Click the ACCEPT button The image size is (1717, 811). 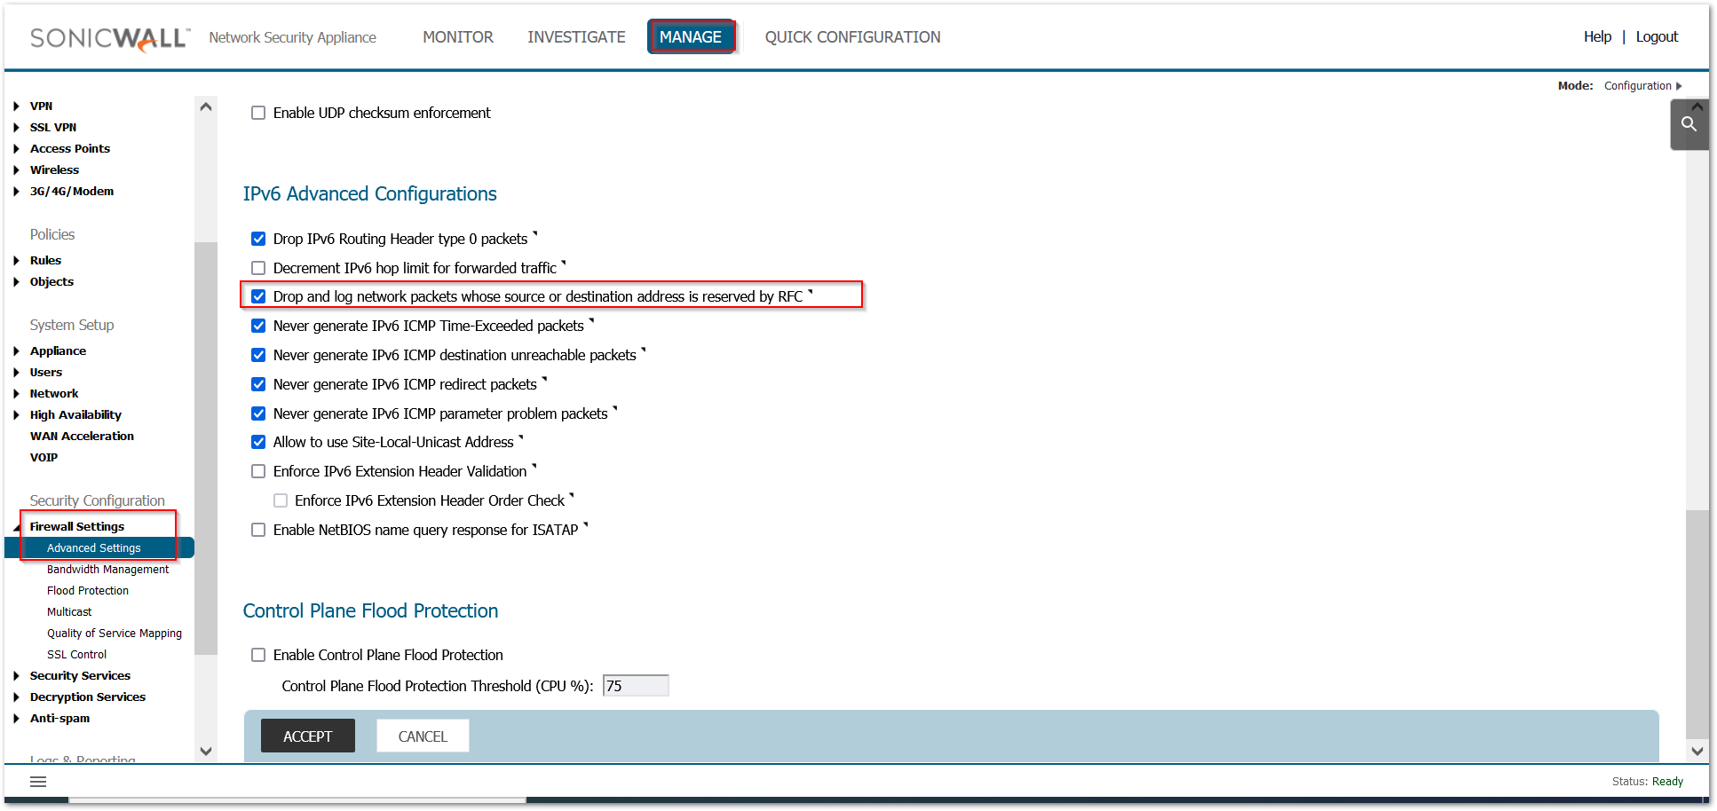[x=308, y=736]
